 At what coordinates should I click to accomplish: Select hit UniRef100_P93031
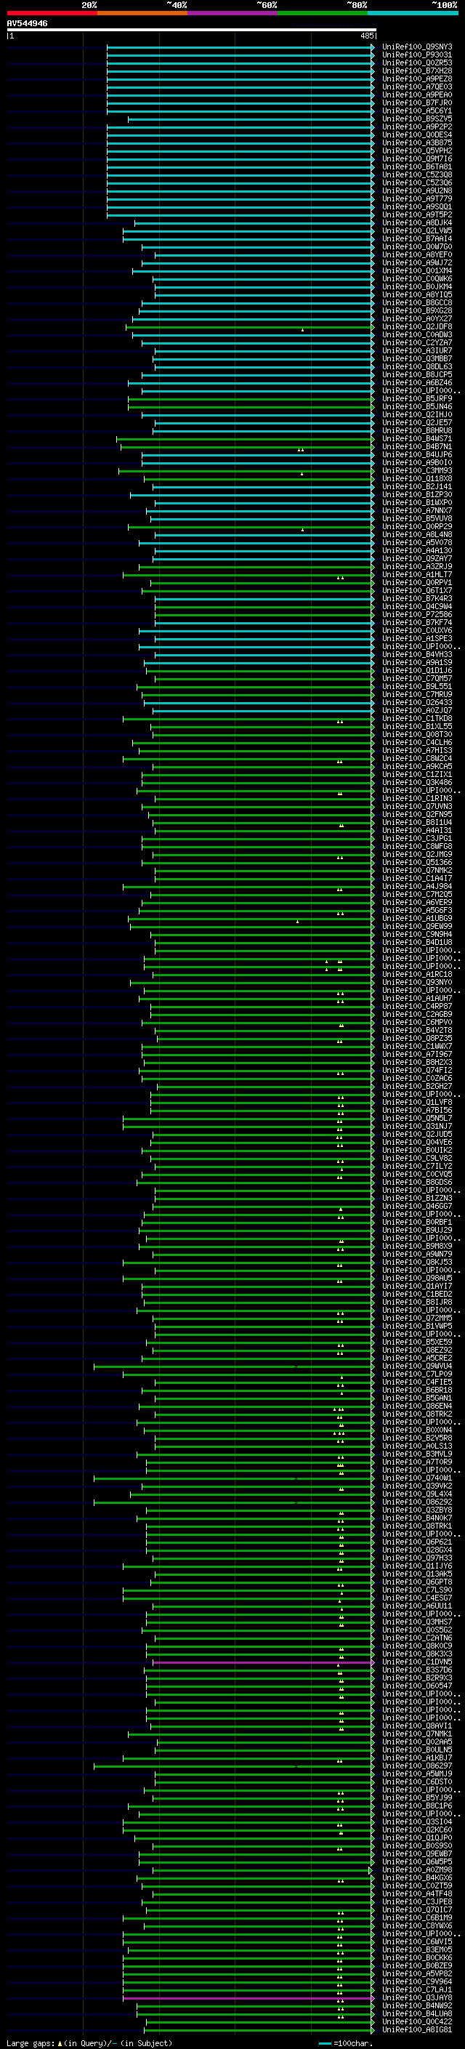click(417, 55)
